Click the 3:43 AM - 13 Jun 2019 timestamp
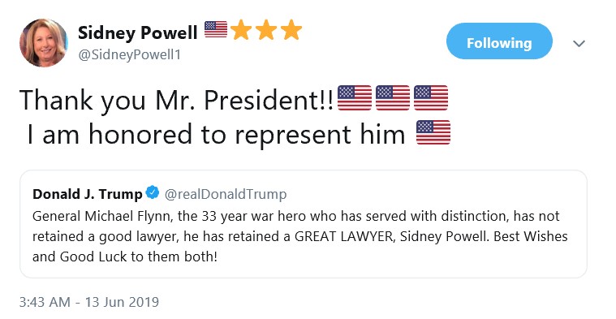Viewport: 616px width, 319px height. coord(89,302)
